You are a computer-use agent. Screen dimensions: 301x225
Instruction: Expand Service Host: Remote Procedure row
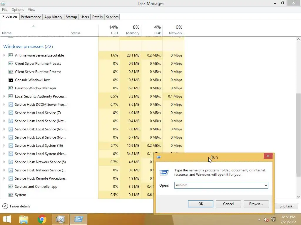coord(4,178)
